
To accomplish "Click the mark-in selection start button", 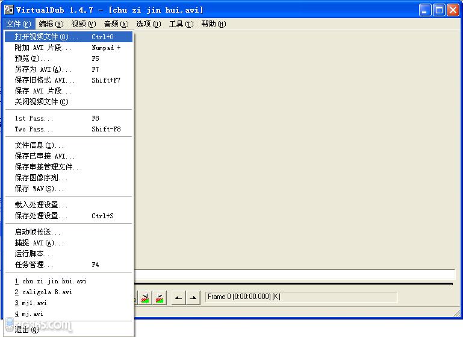I will click(178, 297).
